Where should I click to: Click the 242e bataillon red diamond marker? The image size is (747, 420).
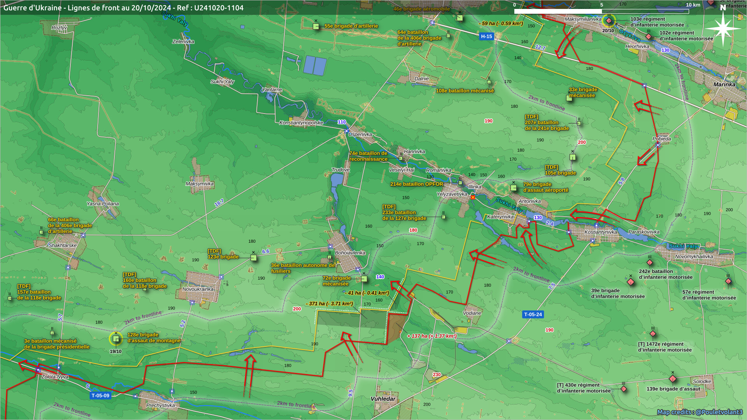tap(650, 262)
